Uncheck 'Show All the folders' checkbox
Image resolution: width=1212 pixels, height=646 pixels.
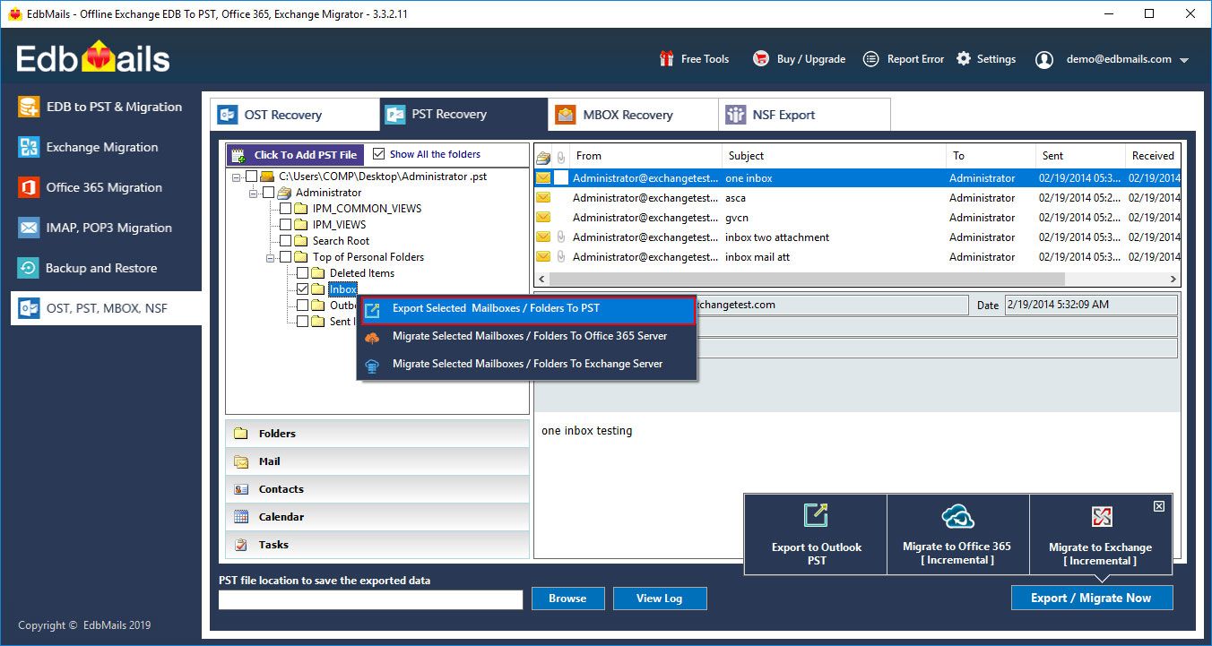378,154
